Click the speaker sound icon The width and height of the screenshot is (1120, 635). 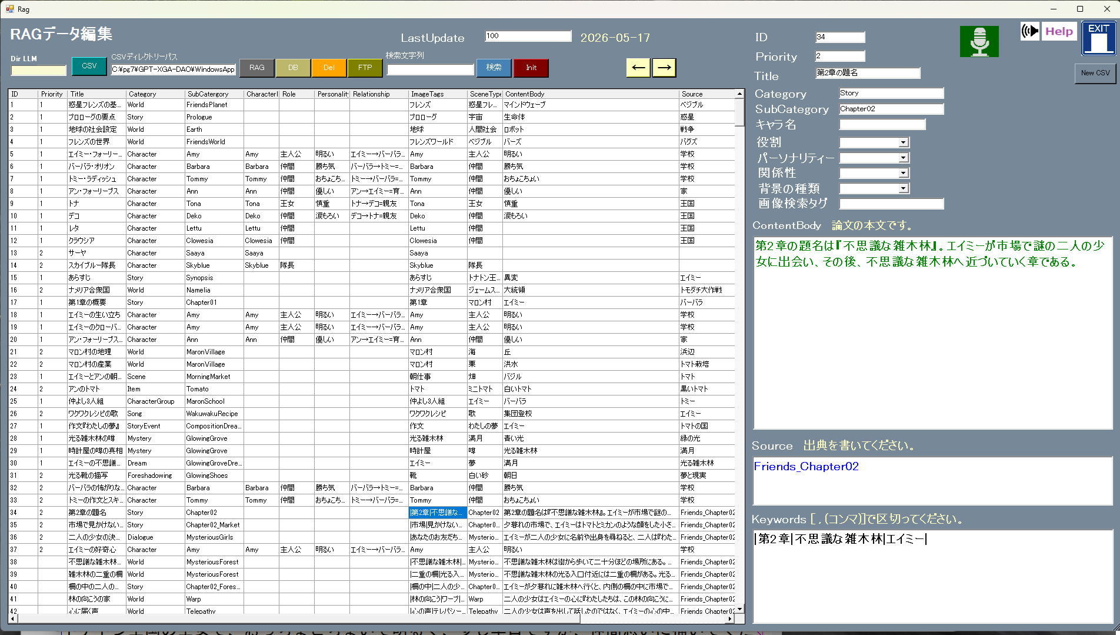(x=1030, y=31)
